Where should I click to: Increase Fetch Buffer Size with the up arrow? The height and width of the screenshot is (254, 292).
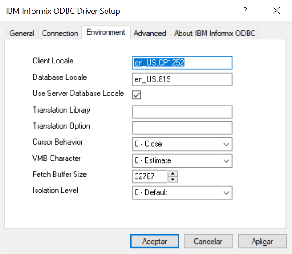(173, 173)
